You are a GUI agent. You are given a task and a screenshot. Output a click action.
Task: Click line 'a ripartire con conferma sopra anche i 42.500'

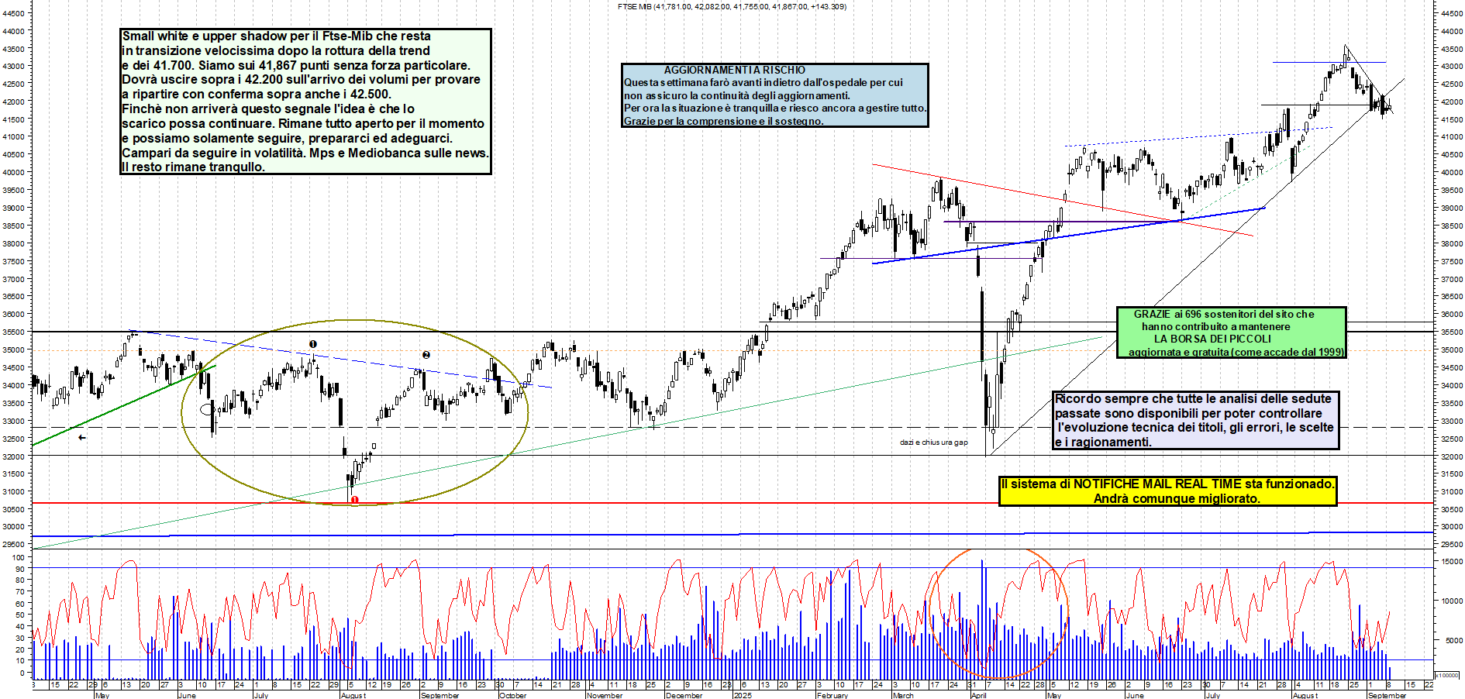pyautogui.click(x=257, y=94)
